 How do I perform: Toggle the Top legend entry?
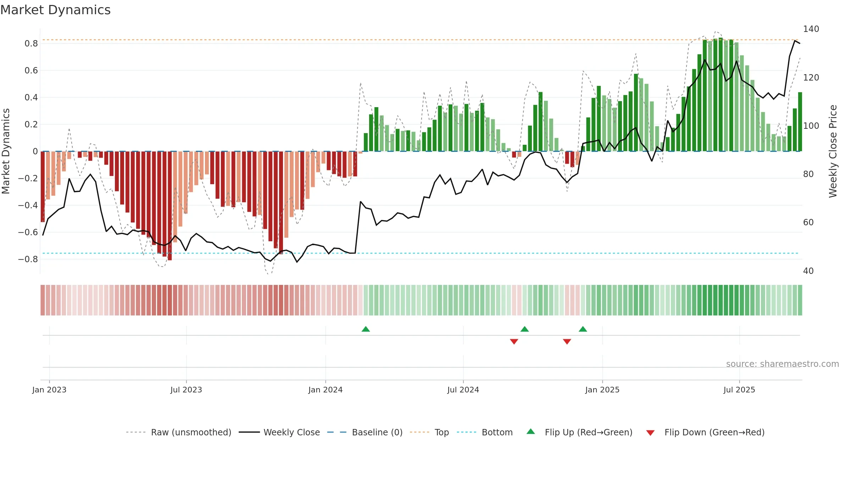(x=429, y=432)
